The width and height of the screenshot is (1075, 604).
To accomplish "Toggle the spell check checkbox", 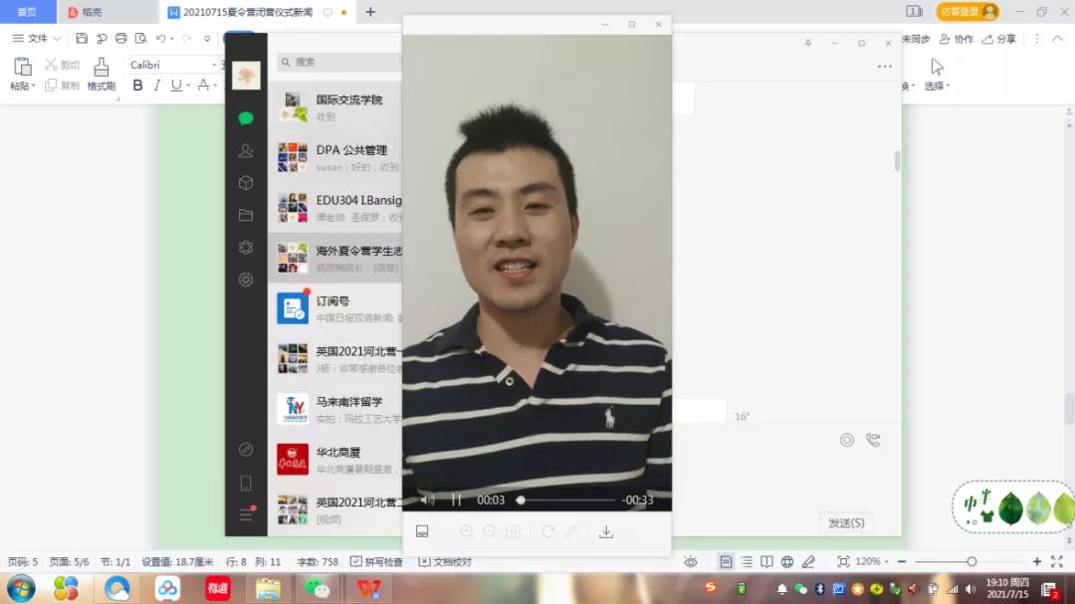I will pyautogui.click(x=356, y=562).
